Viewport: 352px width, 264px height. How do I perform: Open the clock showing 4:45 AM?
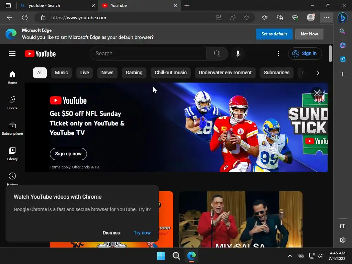[x=337, y=256]
